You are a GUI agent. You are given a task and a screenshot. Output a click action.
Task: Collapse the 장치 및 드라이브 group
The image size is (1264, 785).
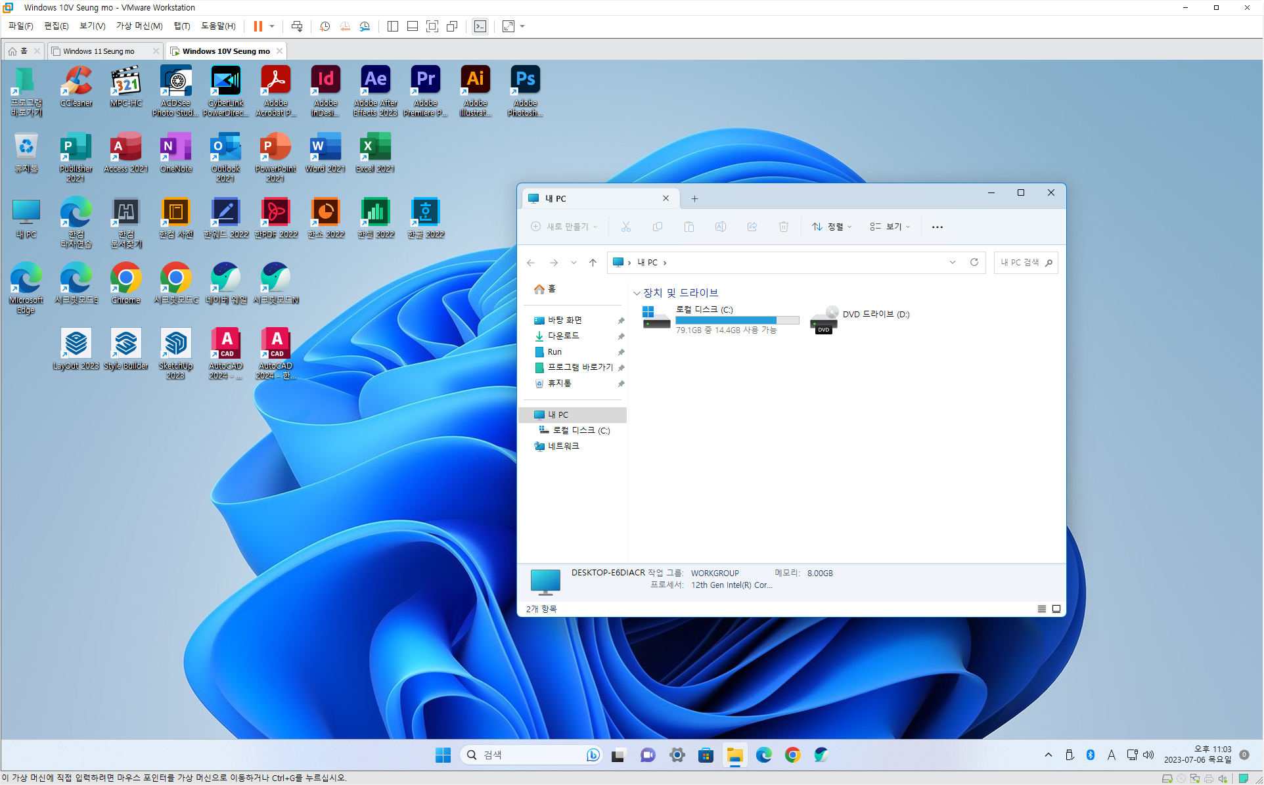pos(636,293)
